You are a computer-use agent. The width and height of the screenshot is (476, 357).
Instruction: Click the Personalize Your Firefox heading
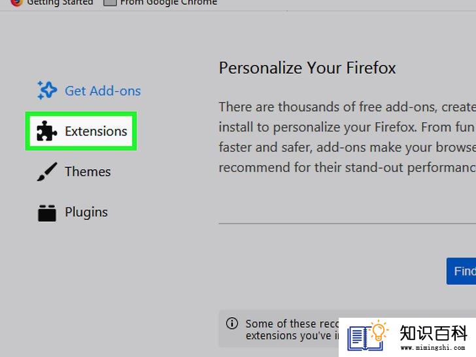[x=307, y=68]
